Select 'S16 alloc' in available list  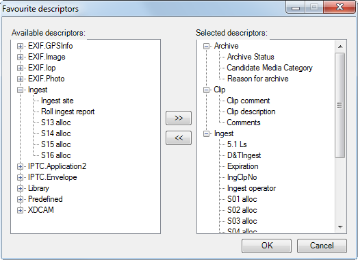pyautogui.click(x=56, y=155)
